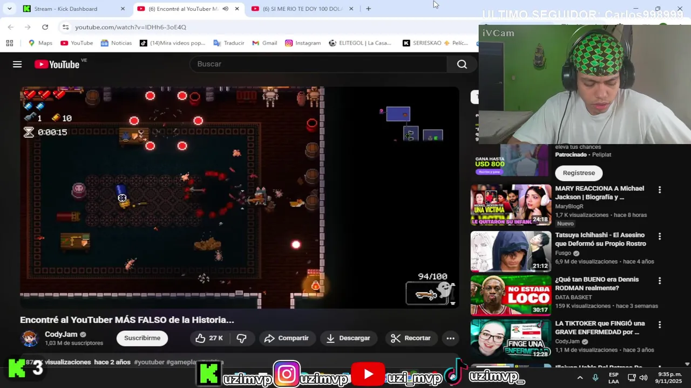Image resolution: width=691 pixels, height=388 pixels.
Task: Click the microphone tray icon
Action: (595, 378)
